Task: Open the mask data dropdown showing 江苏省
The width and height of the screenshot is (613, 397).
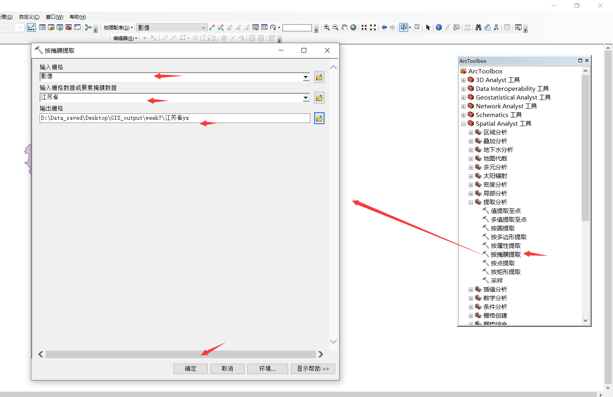Action: [x=306, y=98]
